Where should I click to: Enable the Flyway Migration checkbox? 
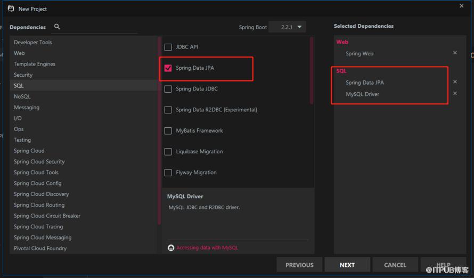click(168, 173)
